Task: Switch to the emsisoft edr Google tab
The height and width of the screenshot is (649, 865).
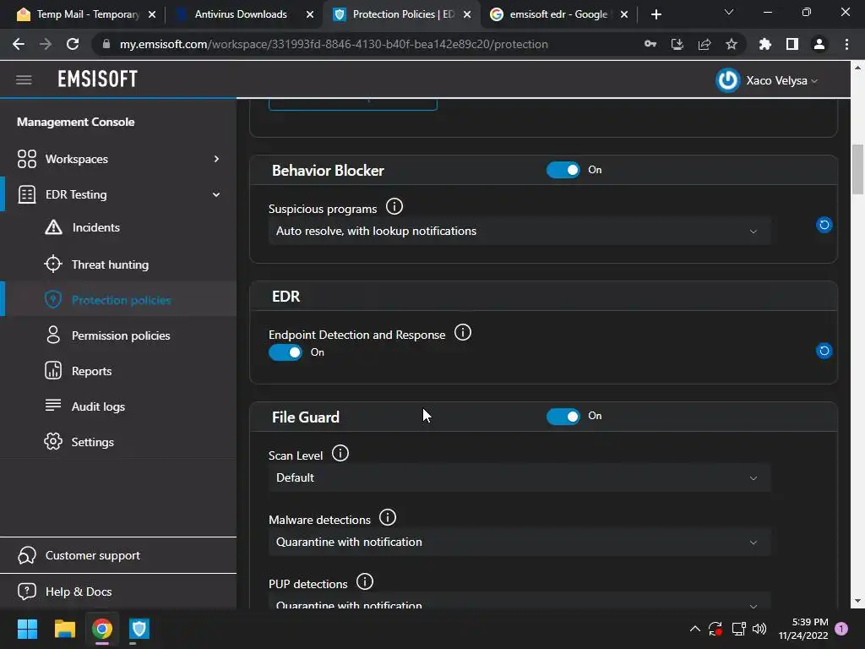Action: tap(558, 14)
